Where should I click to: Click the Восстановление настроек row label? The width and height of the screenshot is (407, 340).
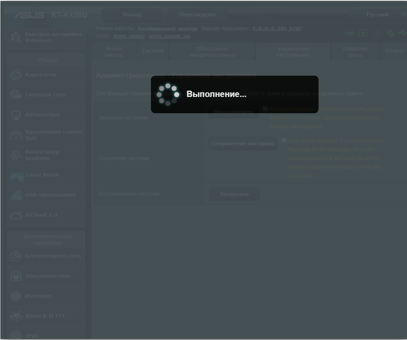point(129,193)
